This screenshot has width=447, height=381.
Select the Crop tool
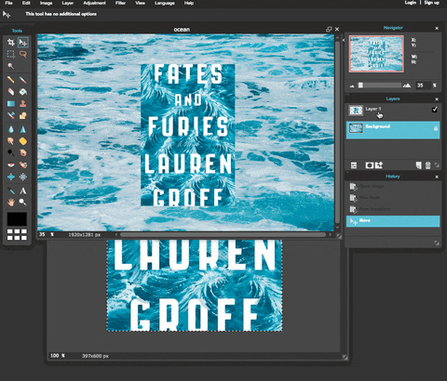(x=11, y=43)
